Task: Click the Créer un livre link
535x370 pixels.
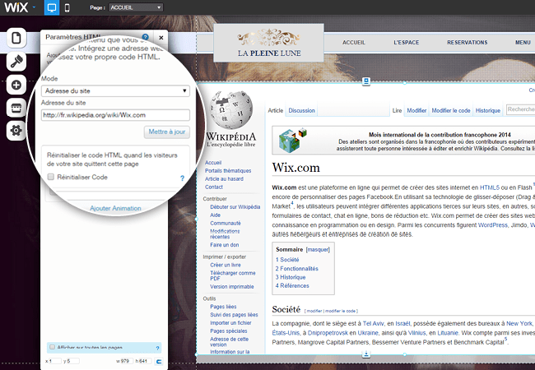Action: pos(226,265)
